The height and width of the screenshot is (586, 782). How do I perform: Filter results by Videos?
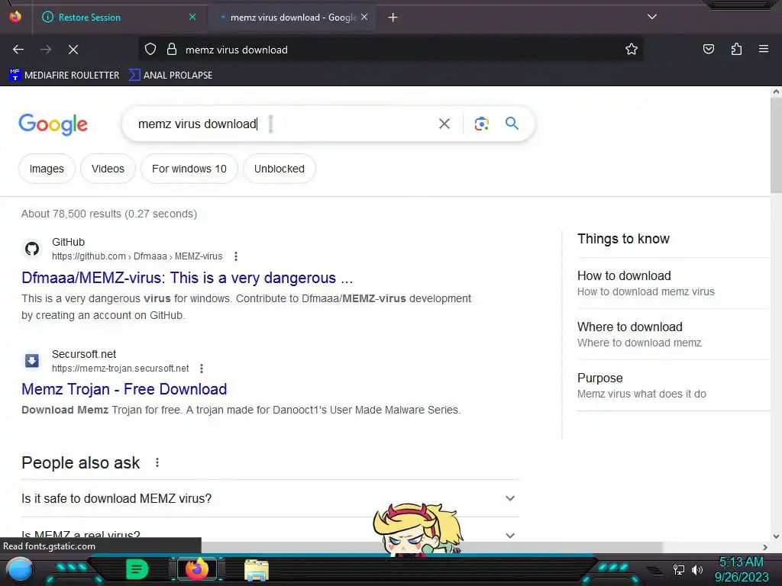(x=108, y=169)
